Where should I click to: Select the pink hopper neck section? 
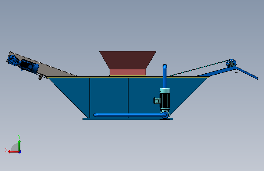128,72
